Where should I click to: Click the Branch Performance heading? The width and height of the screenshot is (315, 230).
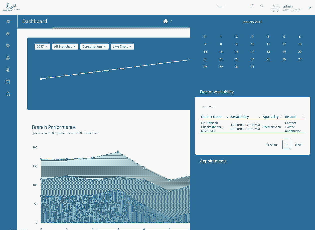click(54, 127)
